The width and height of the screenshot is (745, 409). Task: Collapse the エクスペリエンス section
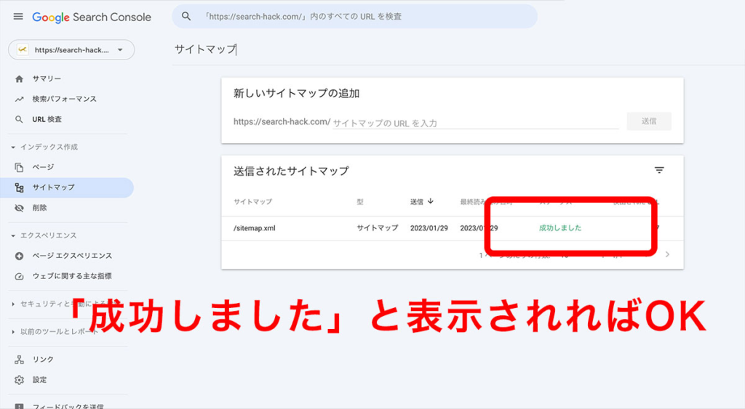44,236
